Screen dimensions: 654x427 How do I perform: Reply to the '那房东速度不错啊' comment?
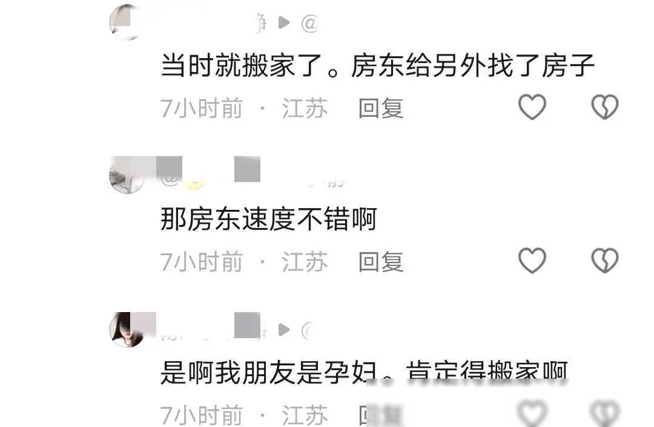[381, 262]
